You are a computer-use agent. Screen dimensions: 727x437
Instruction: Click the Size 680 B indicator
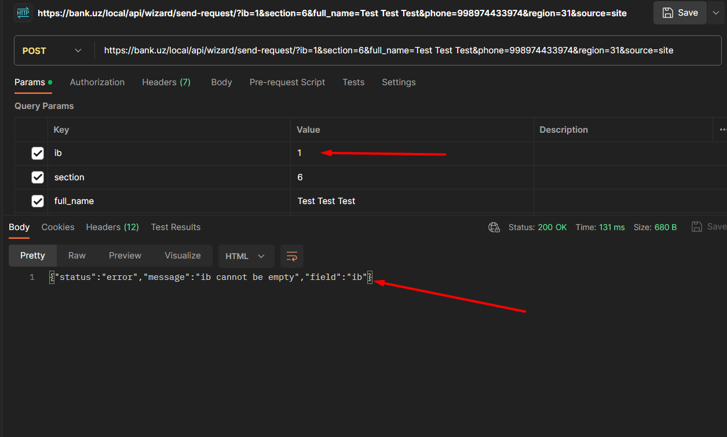pyautogui.click(x=655, y=227)
